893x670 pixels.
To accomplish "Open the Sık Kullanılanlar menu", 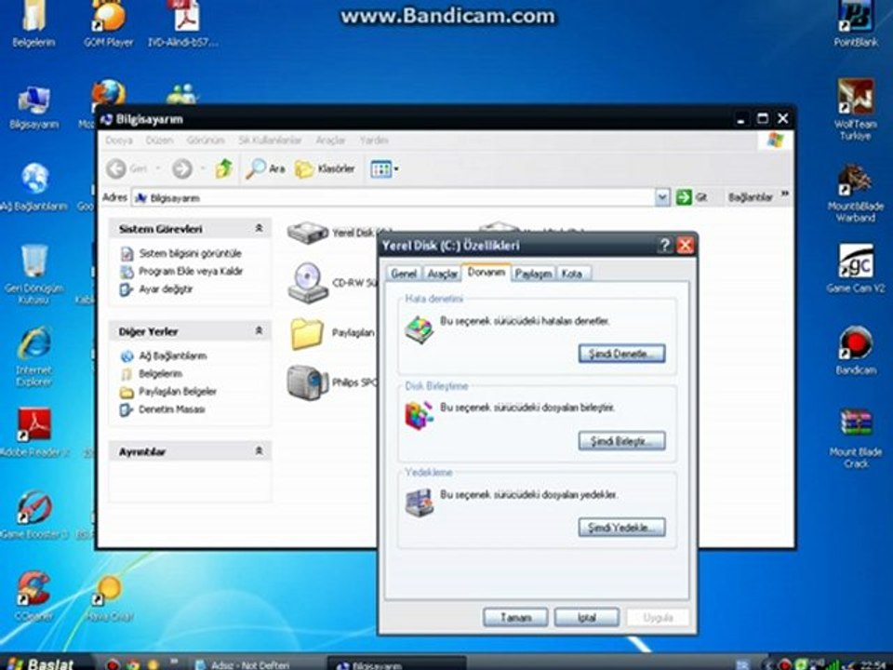I will [270, 141].
